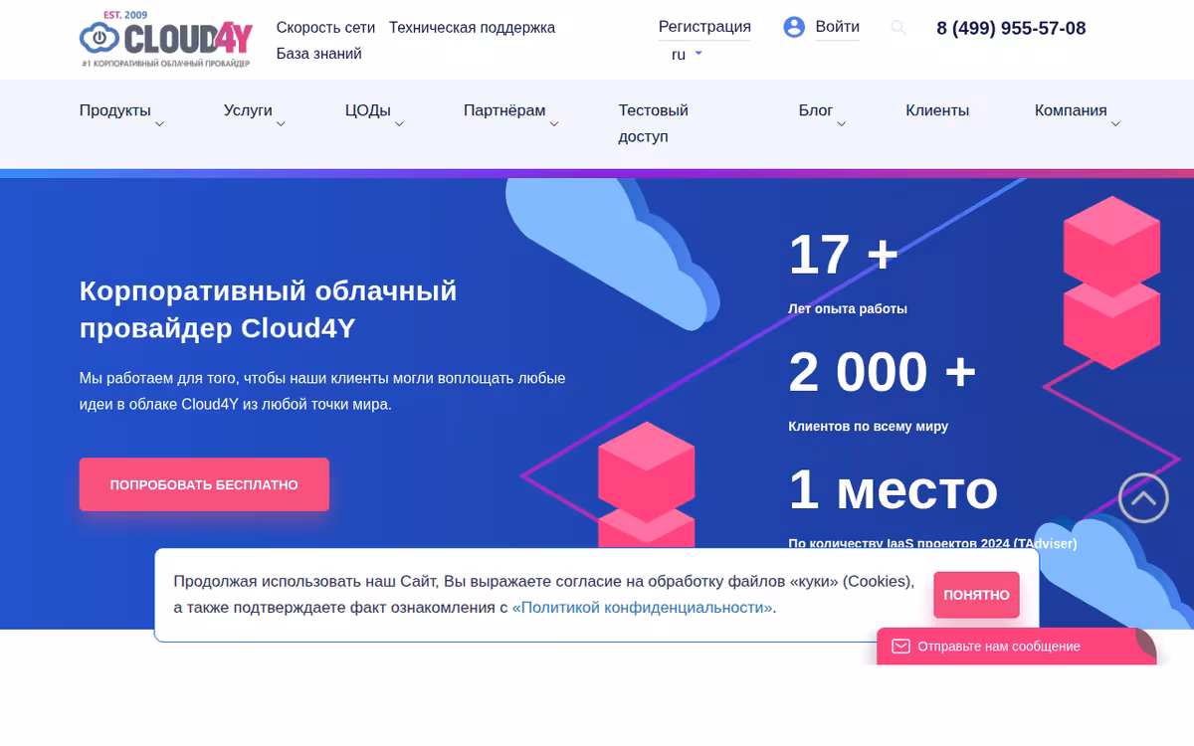
Task: Open the Компания menu item
Action: coord(1071,110)
